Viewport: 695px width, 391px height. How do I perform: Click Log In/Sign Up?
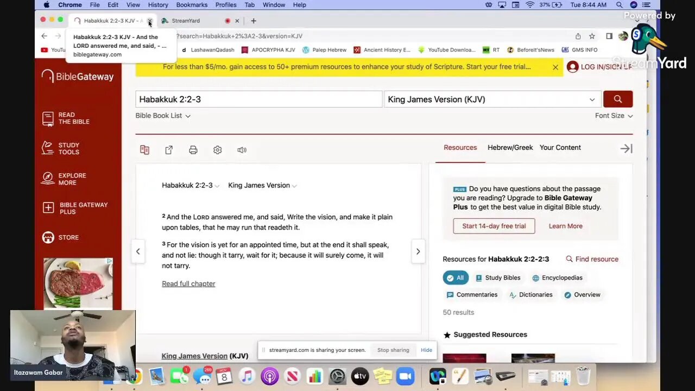[599, 67]
